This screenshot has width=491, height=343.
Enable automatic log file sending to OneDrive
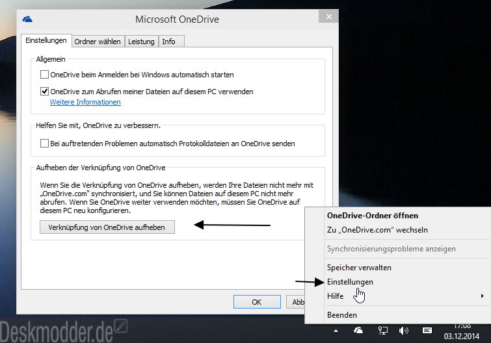point(45,144)
